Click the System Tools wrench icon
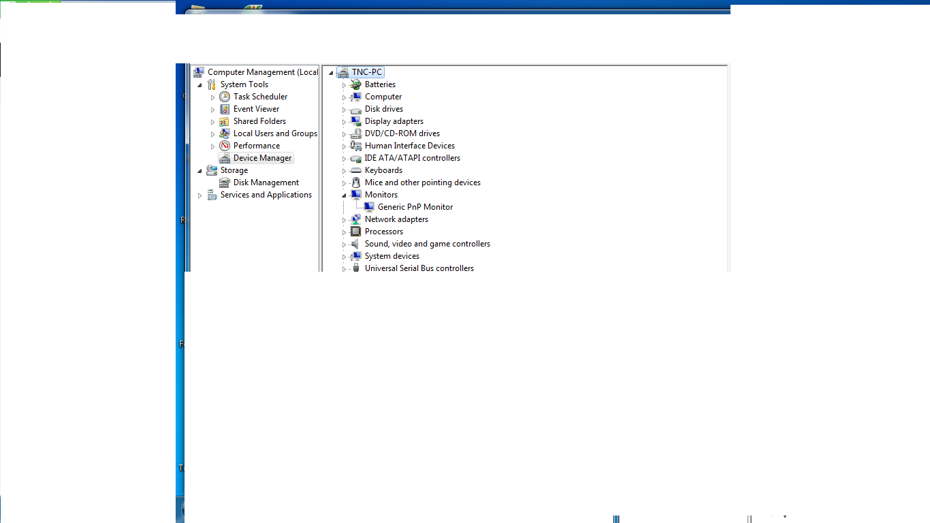Viewport: 930px width, 523px height. [x=212, y=84]
